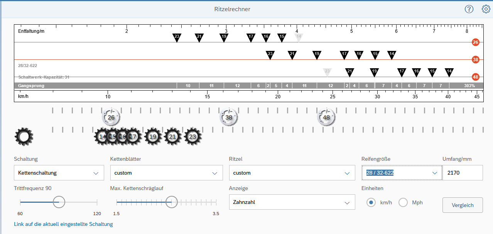Open the settings gear icon

click(486, 9)
